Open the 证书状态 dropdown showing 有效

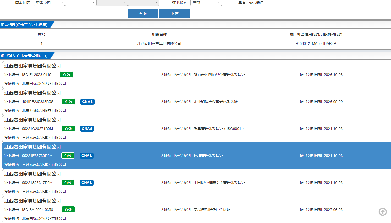click(x=206, y=3)
